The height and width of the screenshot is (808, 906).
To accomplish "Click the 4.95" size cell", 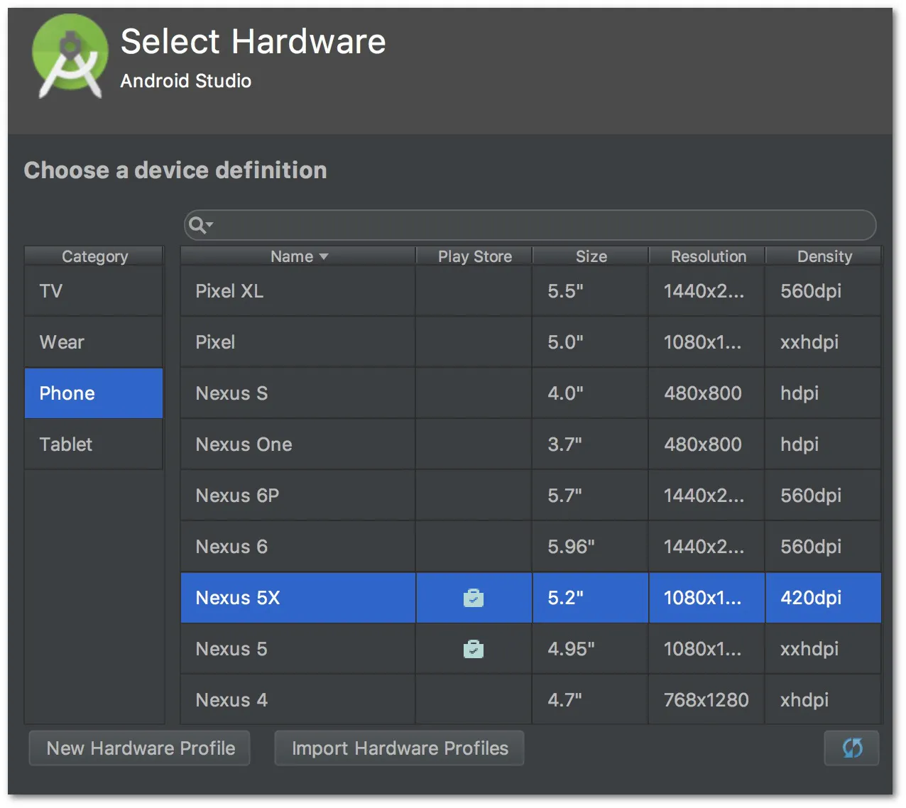I will tap(590, 649).
